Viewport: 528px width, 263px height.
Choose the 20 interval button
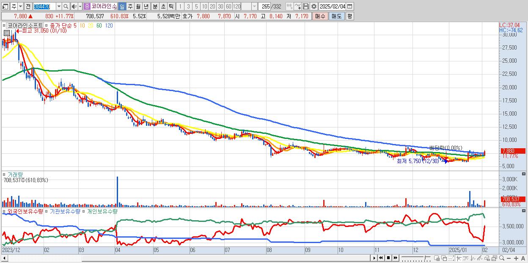(x=212, y=6)
